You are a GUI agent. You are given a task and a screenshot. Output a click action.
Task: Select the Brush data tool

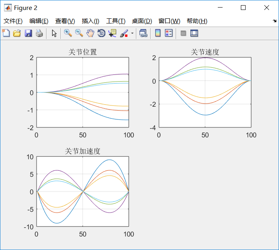click(124, 33)
